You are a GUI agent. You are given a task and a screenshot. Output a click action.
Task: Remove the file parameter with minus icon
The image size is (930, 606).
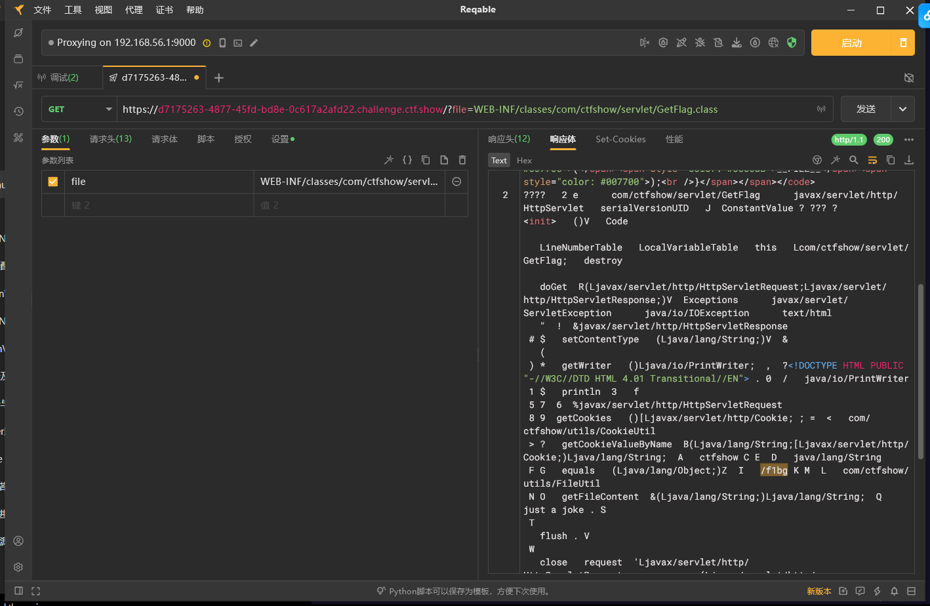click(456, 182)
